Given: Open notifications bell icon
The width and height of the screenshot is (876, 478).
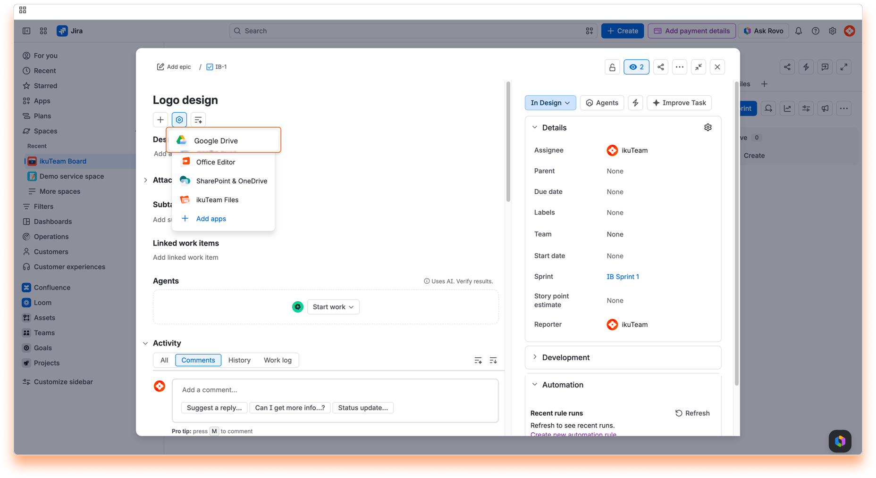Looking at the screenshot, I should [799, 31].
